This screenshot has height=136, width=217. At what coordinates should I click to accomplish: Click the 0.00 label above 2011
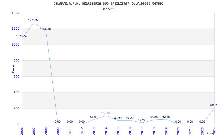70,122
